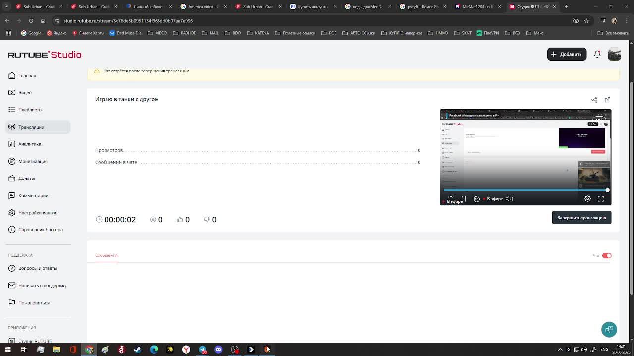Open player settings gear

(587, 199)
